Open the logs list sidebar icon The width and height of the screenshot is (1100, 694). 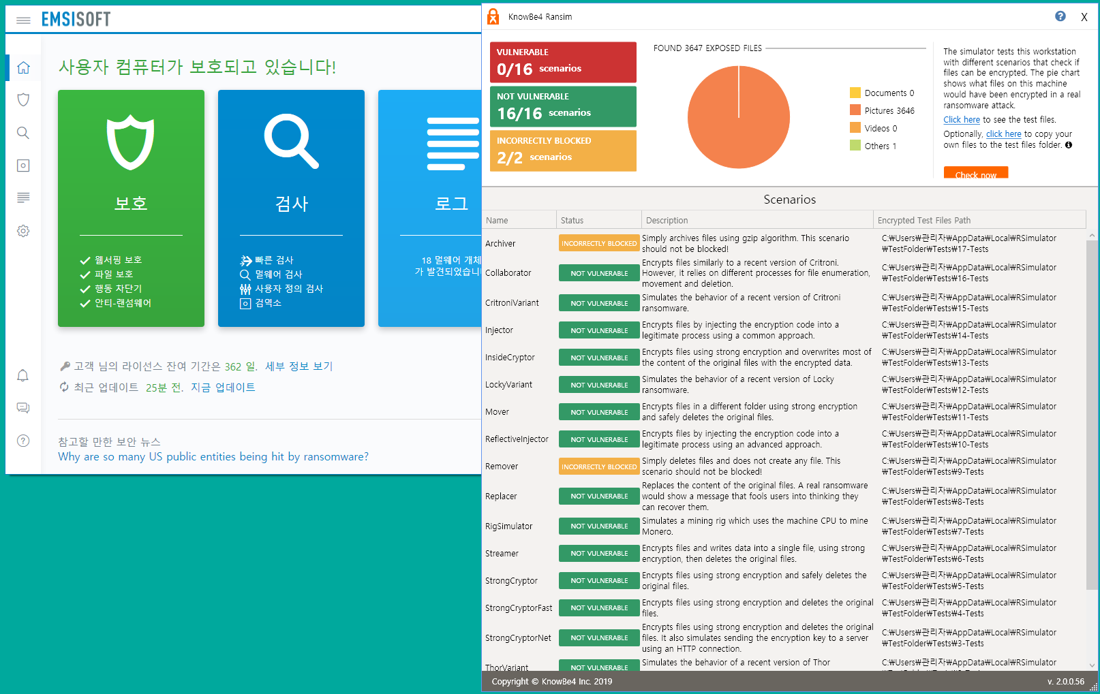pos(23,198)
